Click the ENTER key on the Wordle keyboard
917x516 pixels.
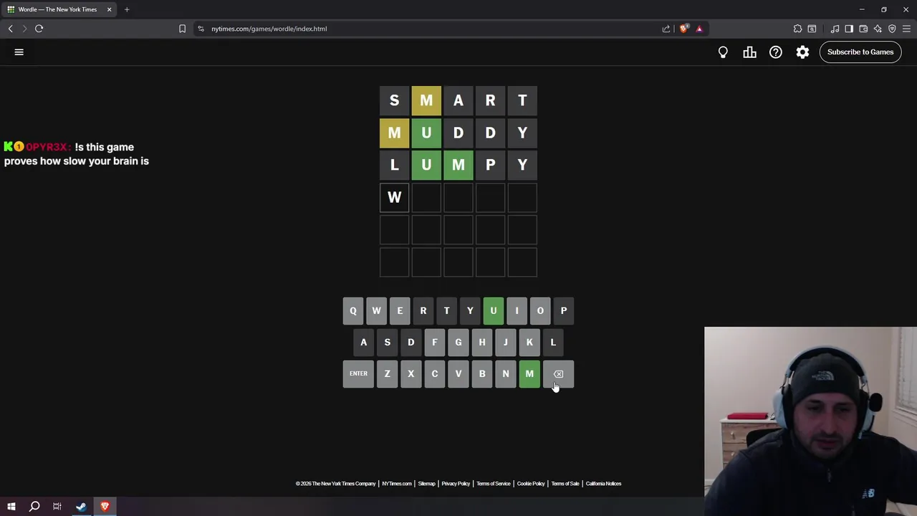click(358, 373)
